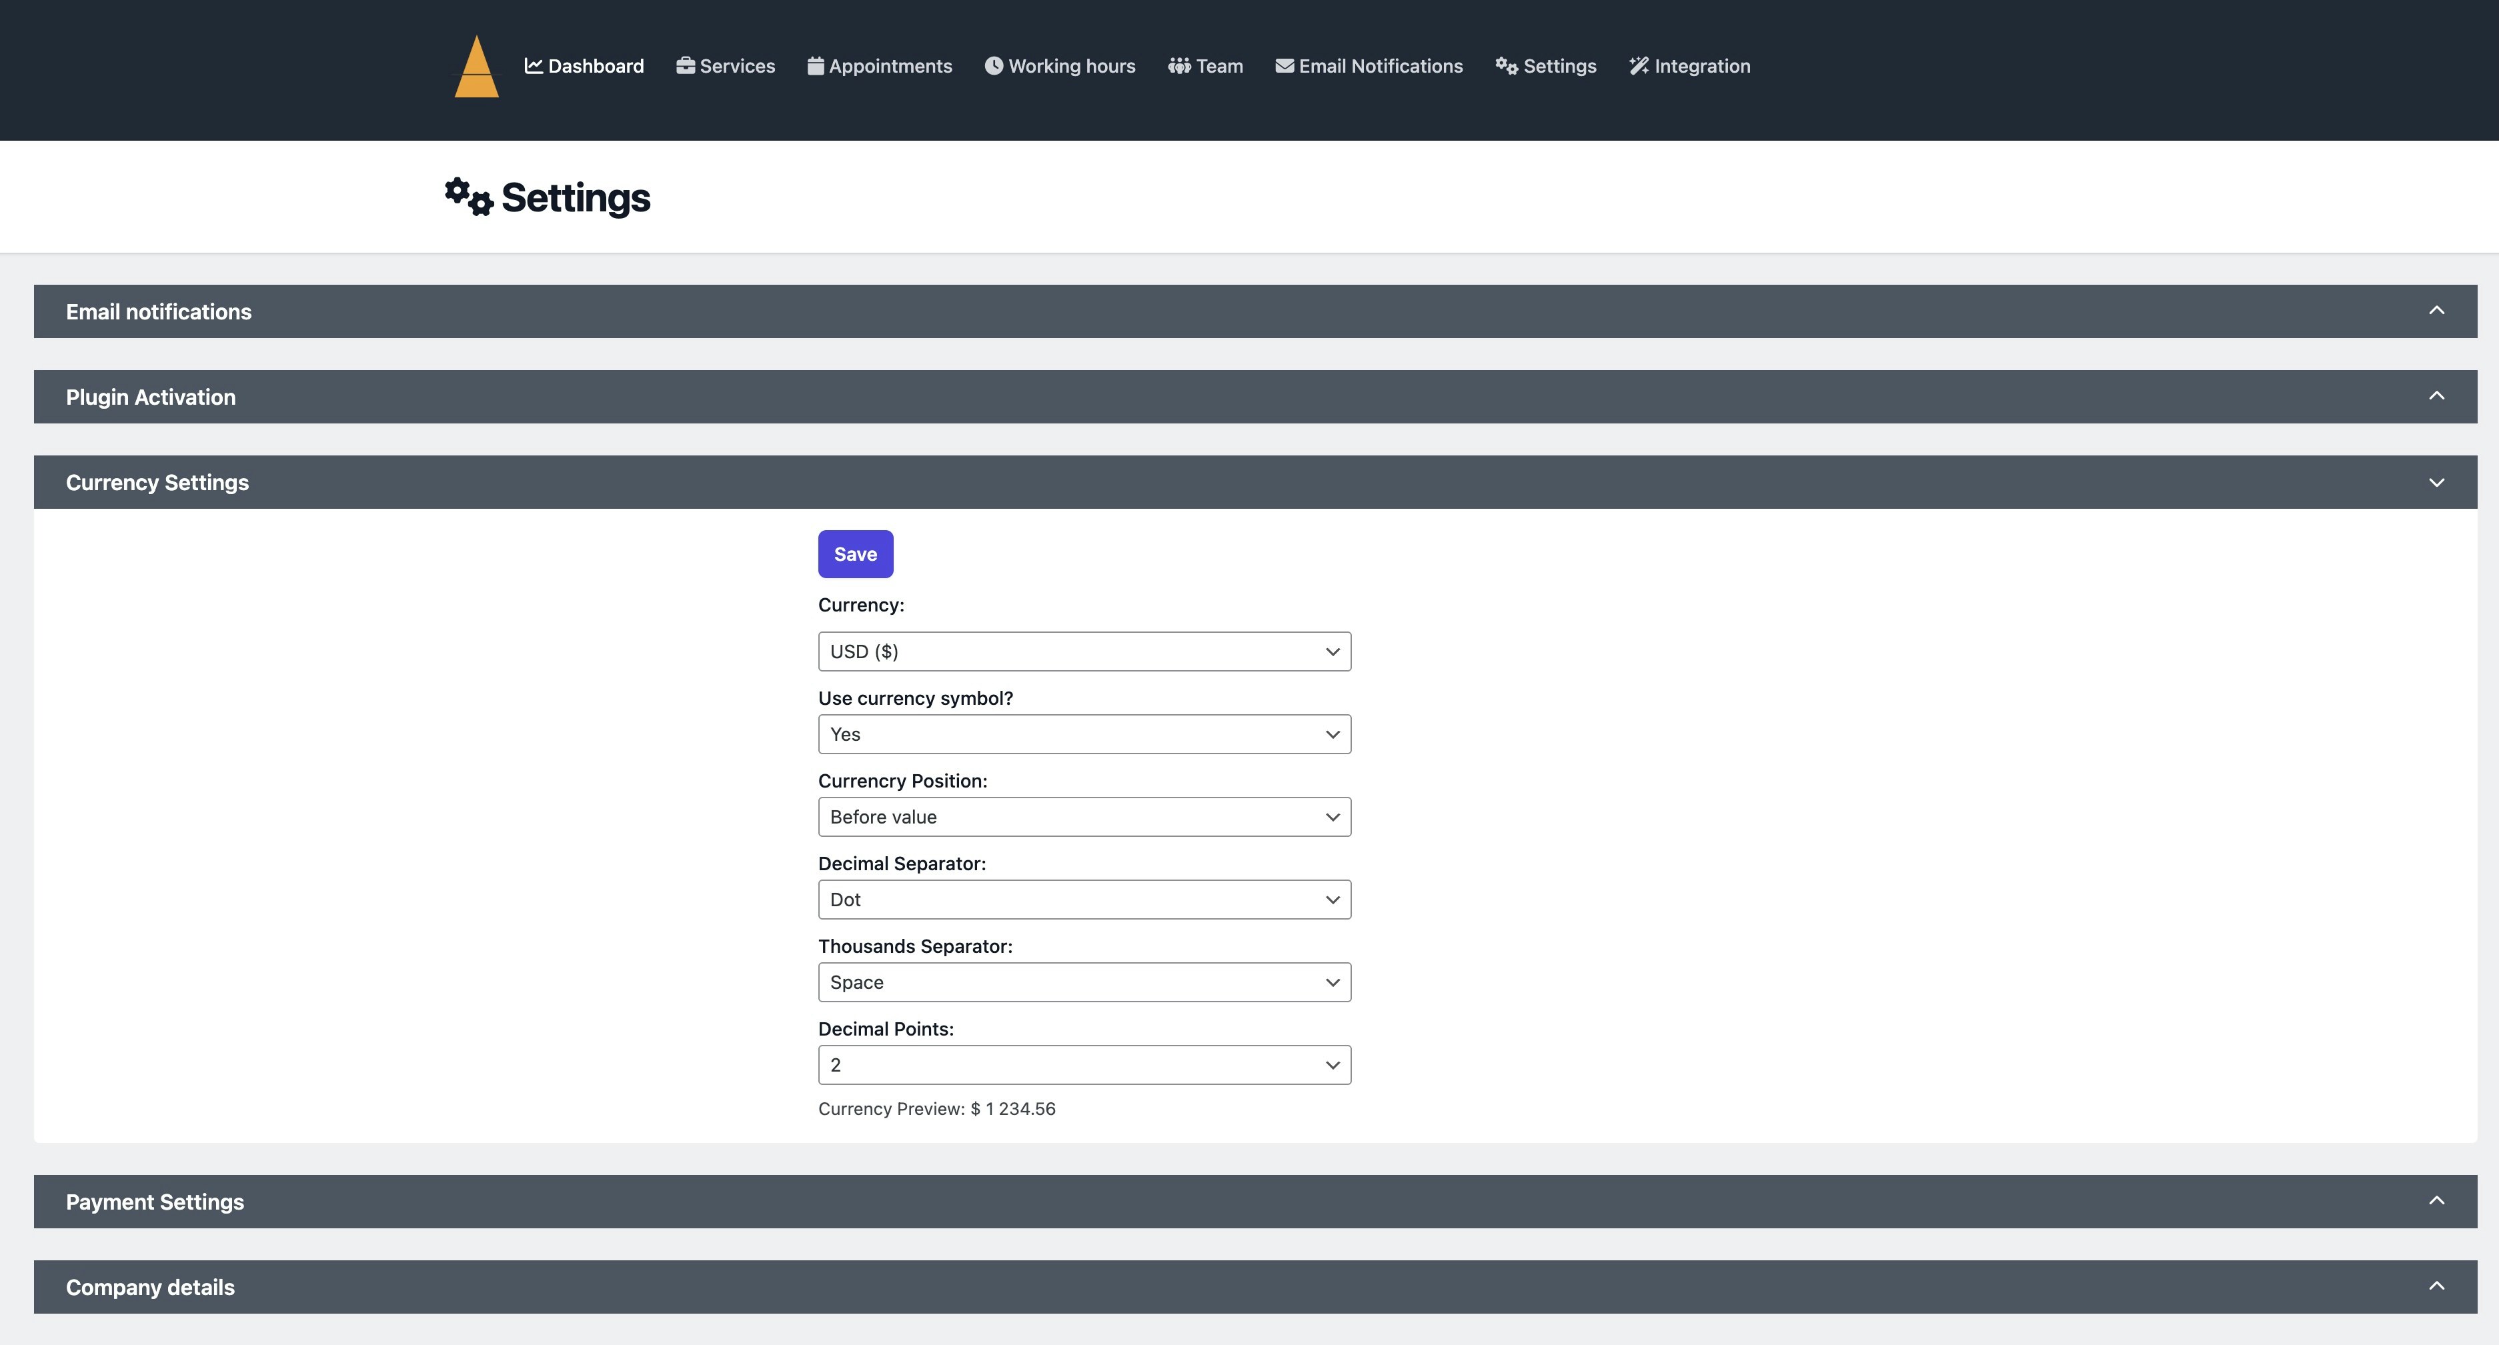Click the Team people icon

pyautogui.click(x=1178, y=66)
